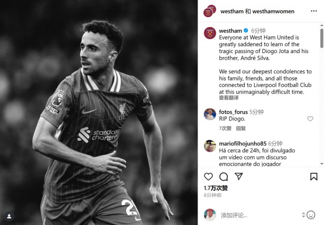
Task: View likes on comment 7次赞
Action: point(225,128)
